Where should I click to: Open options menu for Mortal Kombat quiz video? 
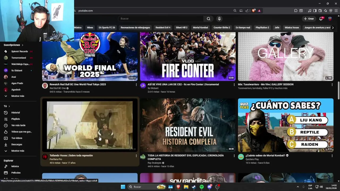tap(332, 156)
